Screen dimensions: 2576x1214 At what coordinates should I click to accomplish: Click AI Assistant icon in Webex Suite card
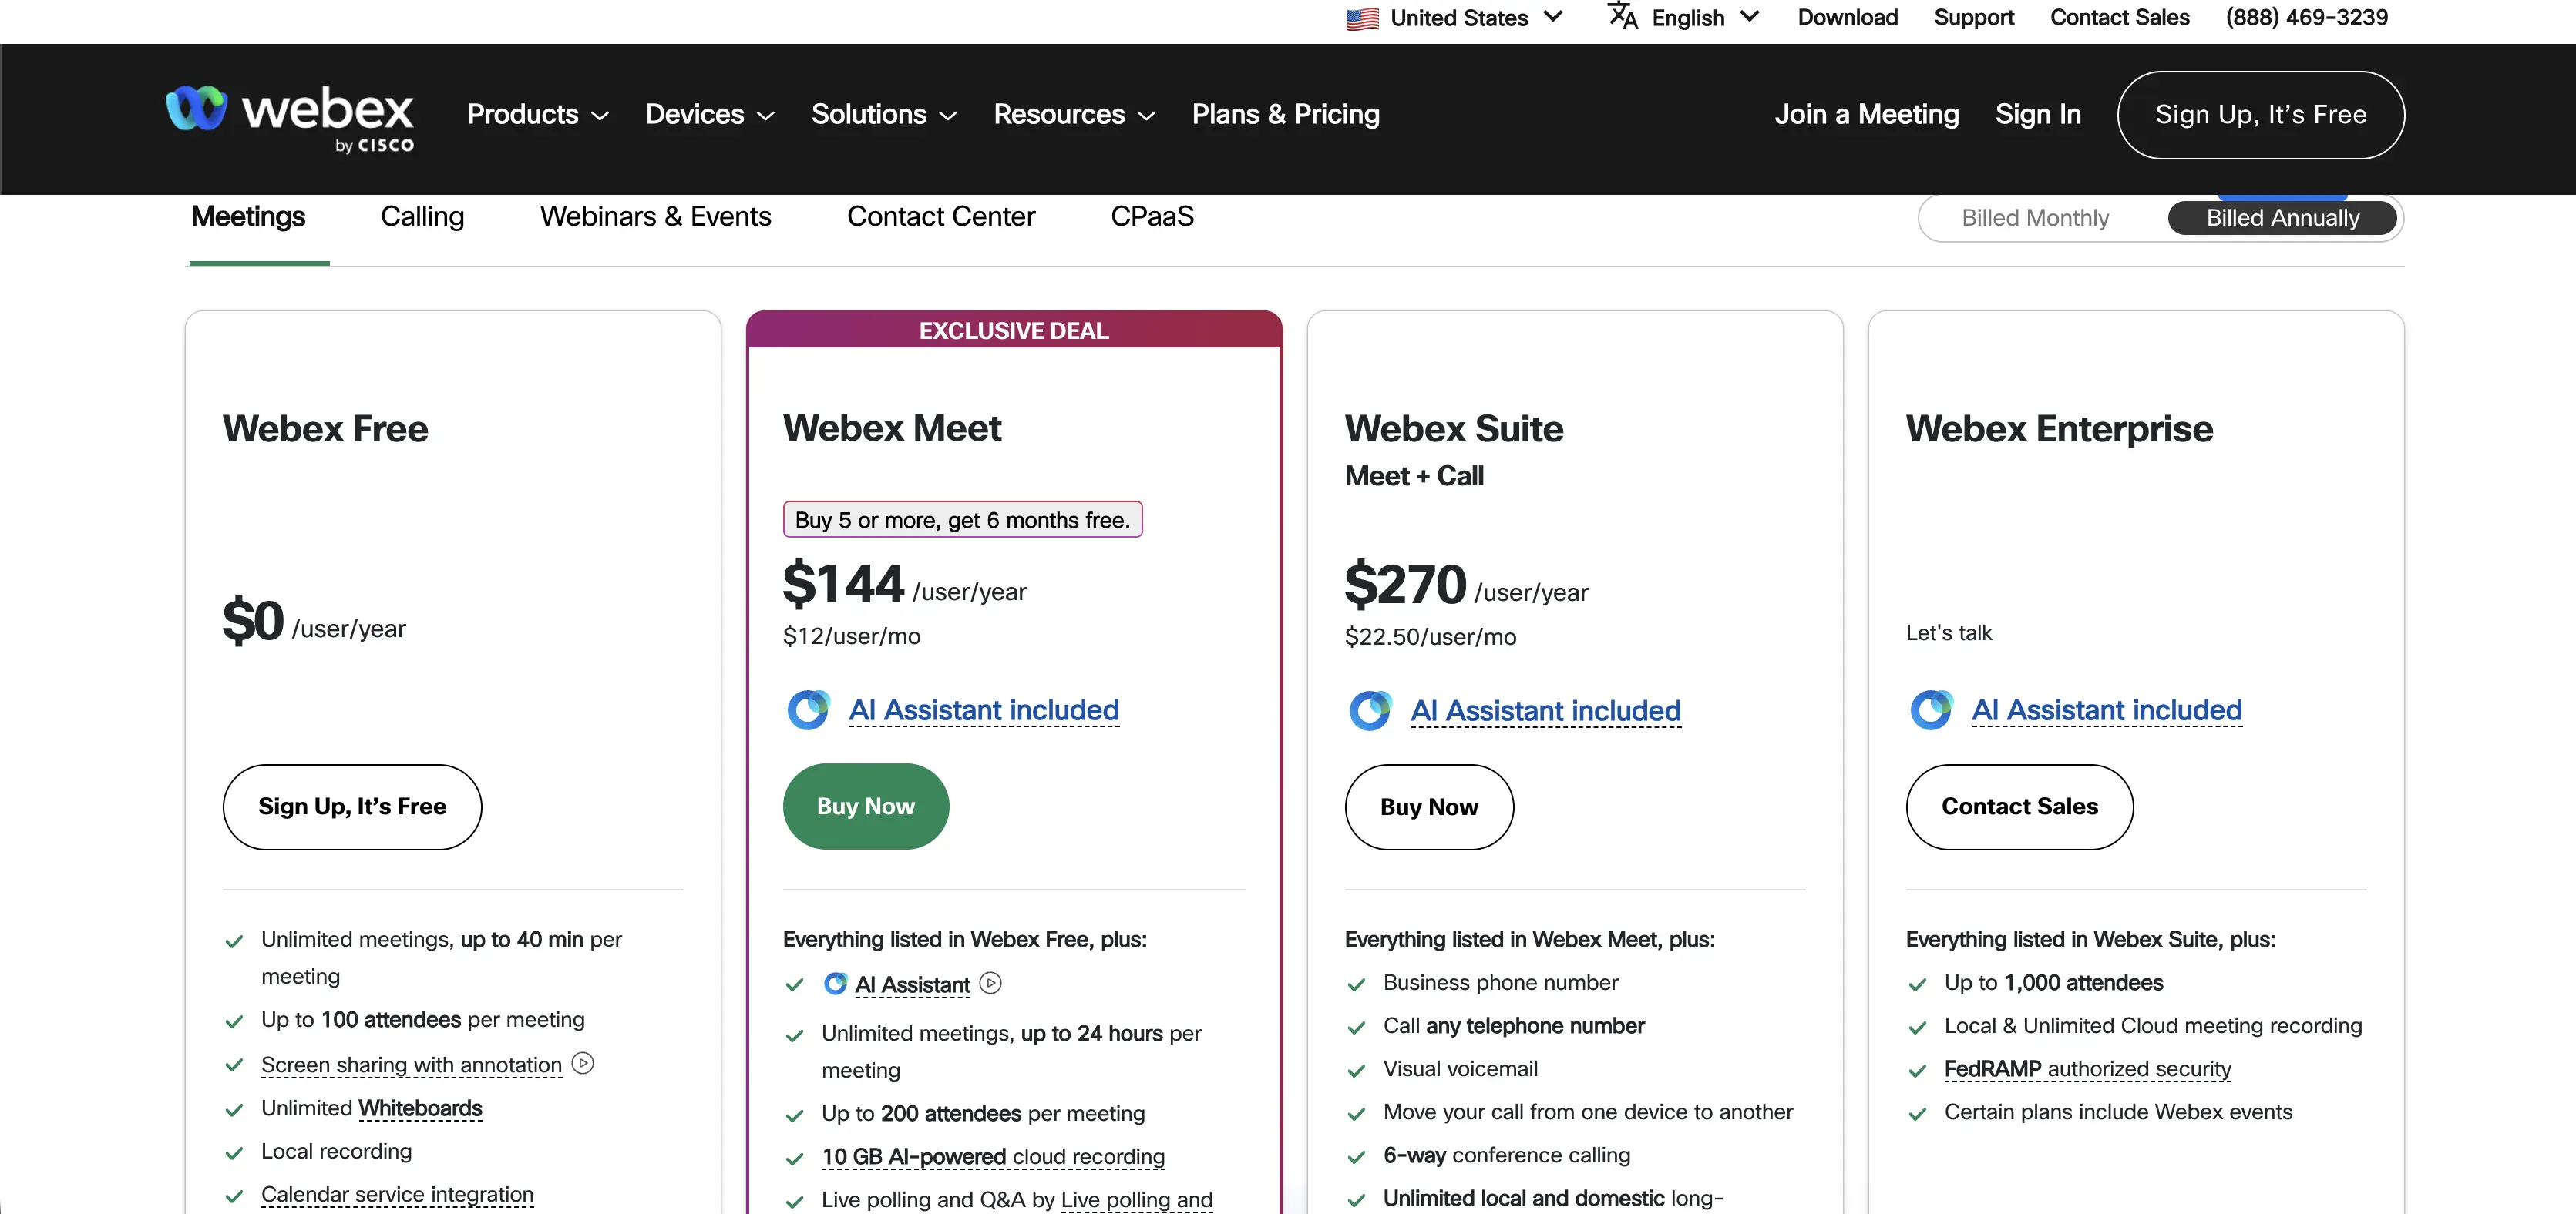pyautogui.click(x=1370, y=712)
